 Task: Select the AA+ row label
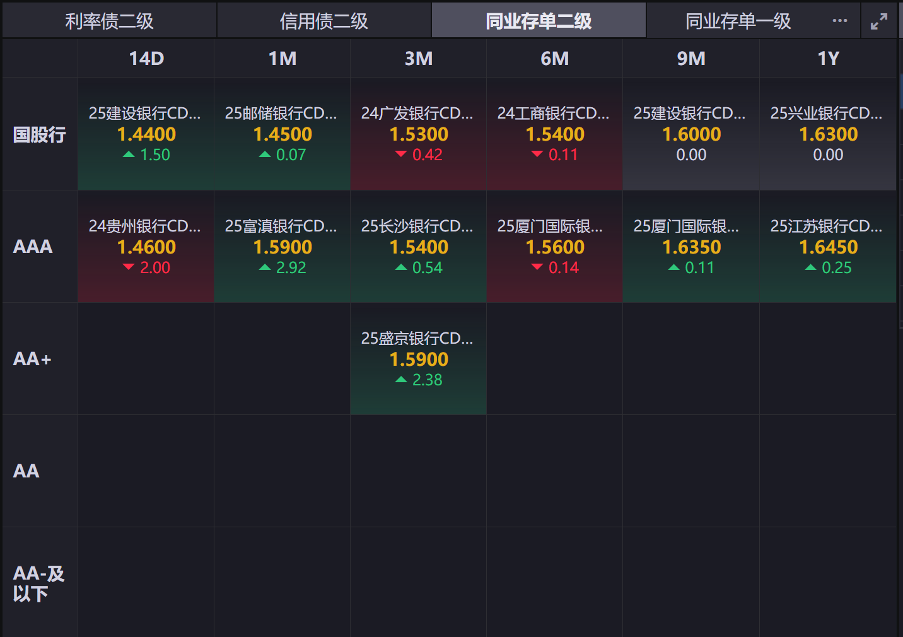coord(32,359)
